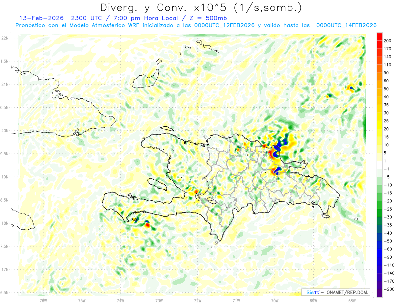Click the '0000UTC_14FEB2026' valid-until text

pos(346,25)
